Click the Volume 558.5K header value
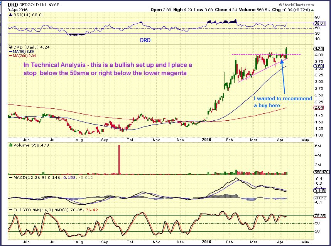Image resolution: width=331 pixels, height=246 pixels. pos(255,10)
